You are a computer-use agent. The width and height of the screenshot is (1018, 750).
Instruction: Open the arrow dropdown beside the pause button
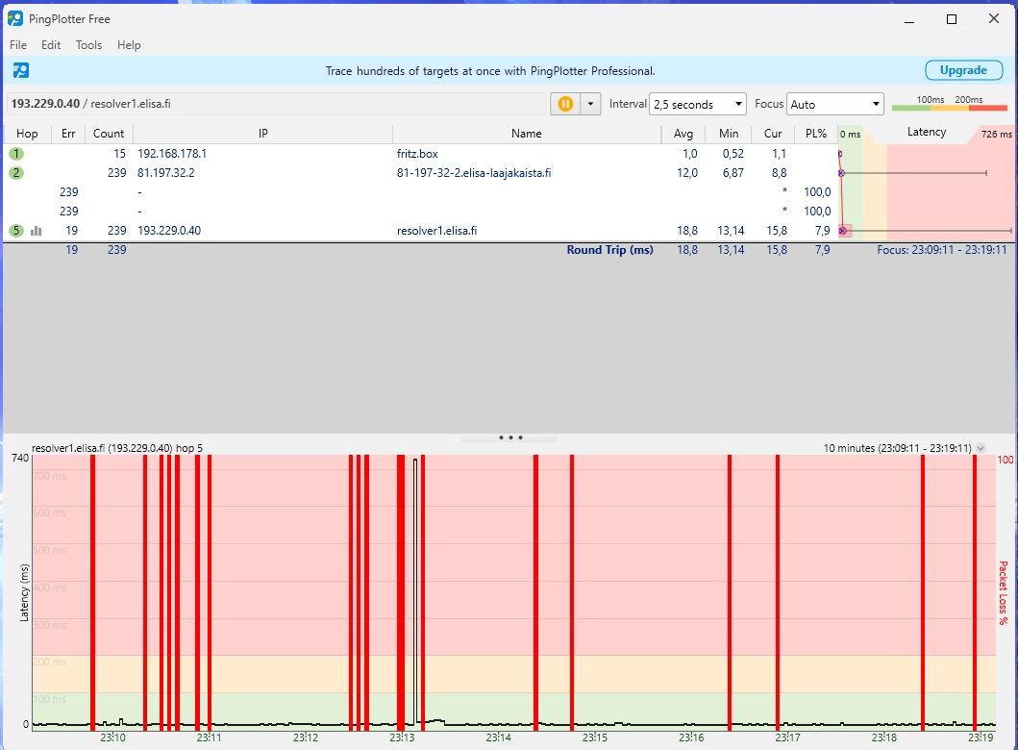click(590, 104)
